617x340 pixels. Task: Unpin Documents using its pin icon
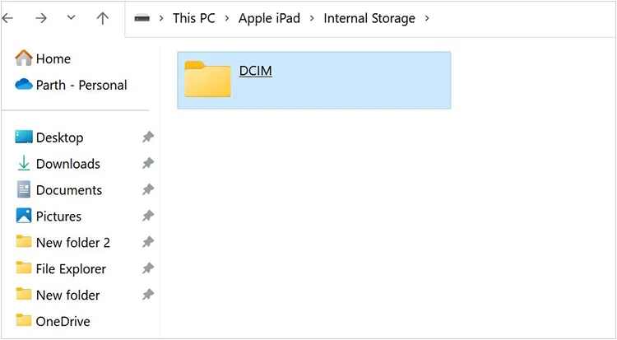click(147, 190)
